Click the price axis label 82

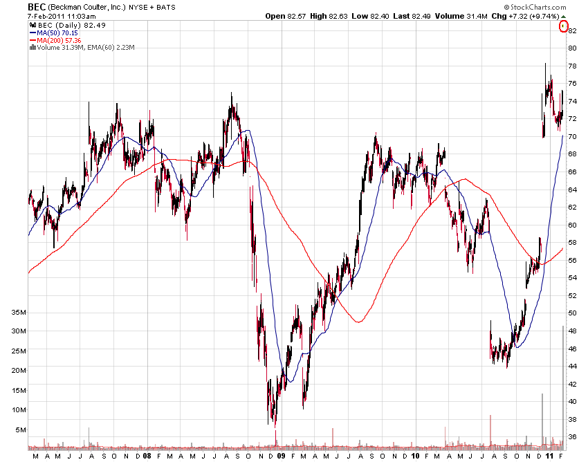pyautogui.click(x=572, y=30)
